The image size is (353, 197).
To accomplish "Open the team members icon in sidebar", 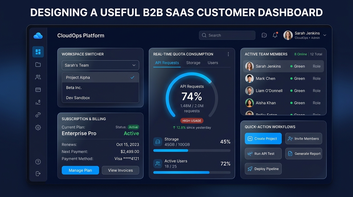I will pos(38,77).
